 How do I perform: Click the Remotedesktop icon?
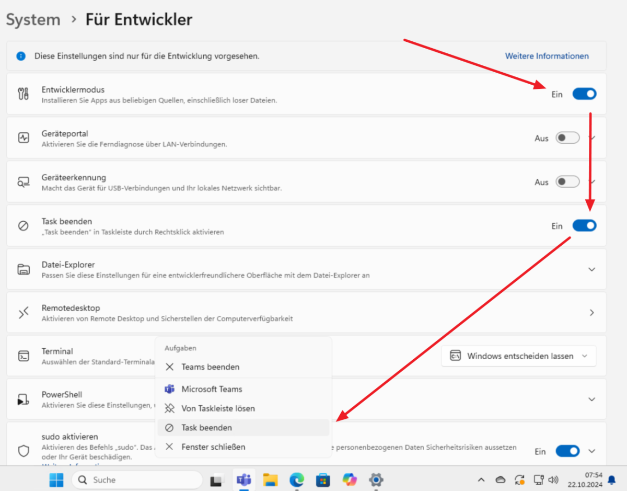(24, 313)
